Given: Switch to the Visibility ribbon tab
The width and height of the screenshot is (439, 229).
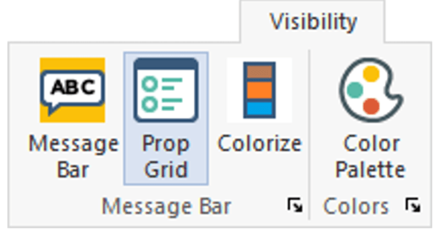Looking at the screenshot, I should point(313,22).
